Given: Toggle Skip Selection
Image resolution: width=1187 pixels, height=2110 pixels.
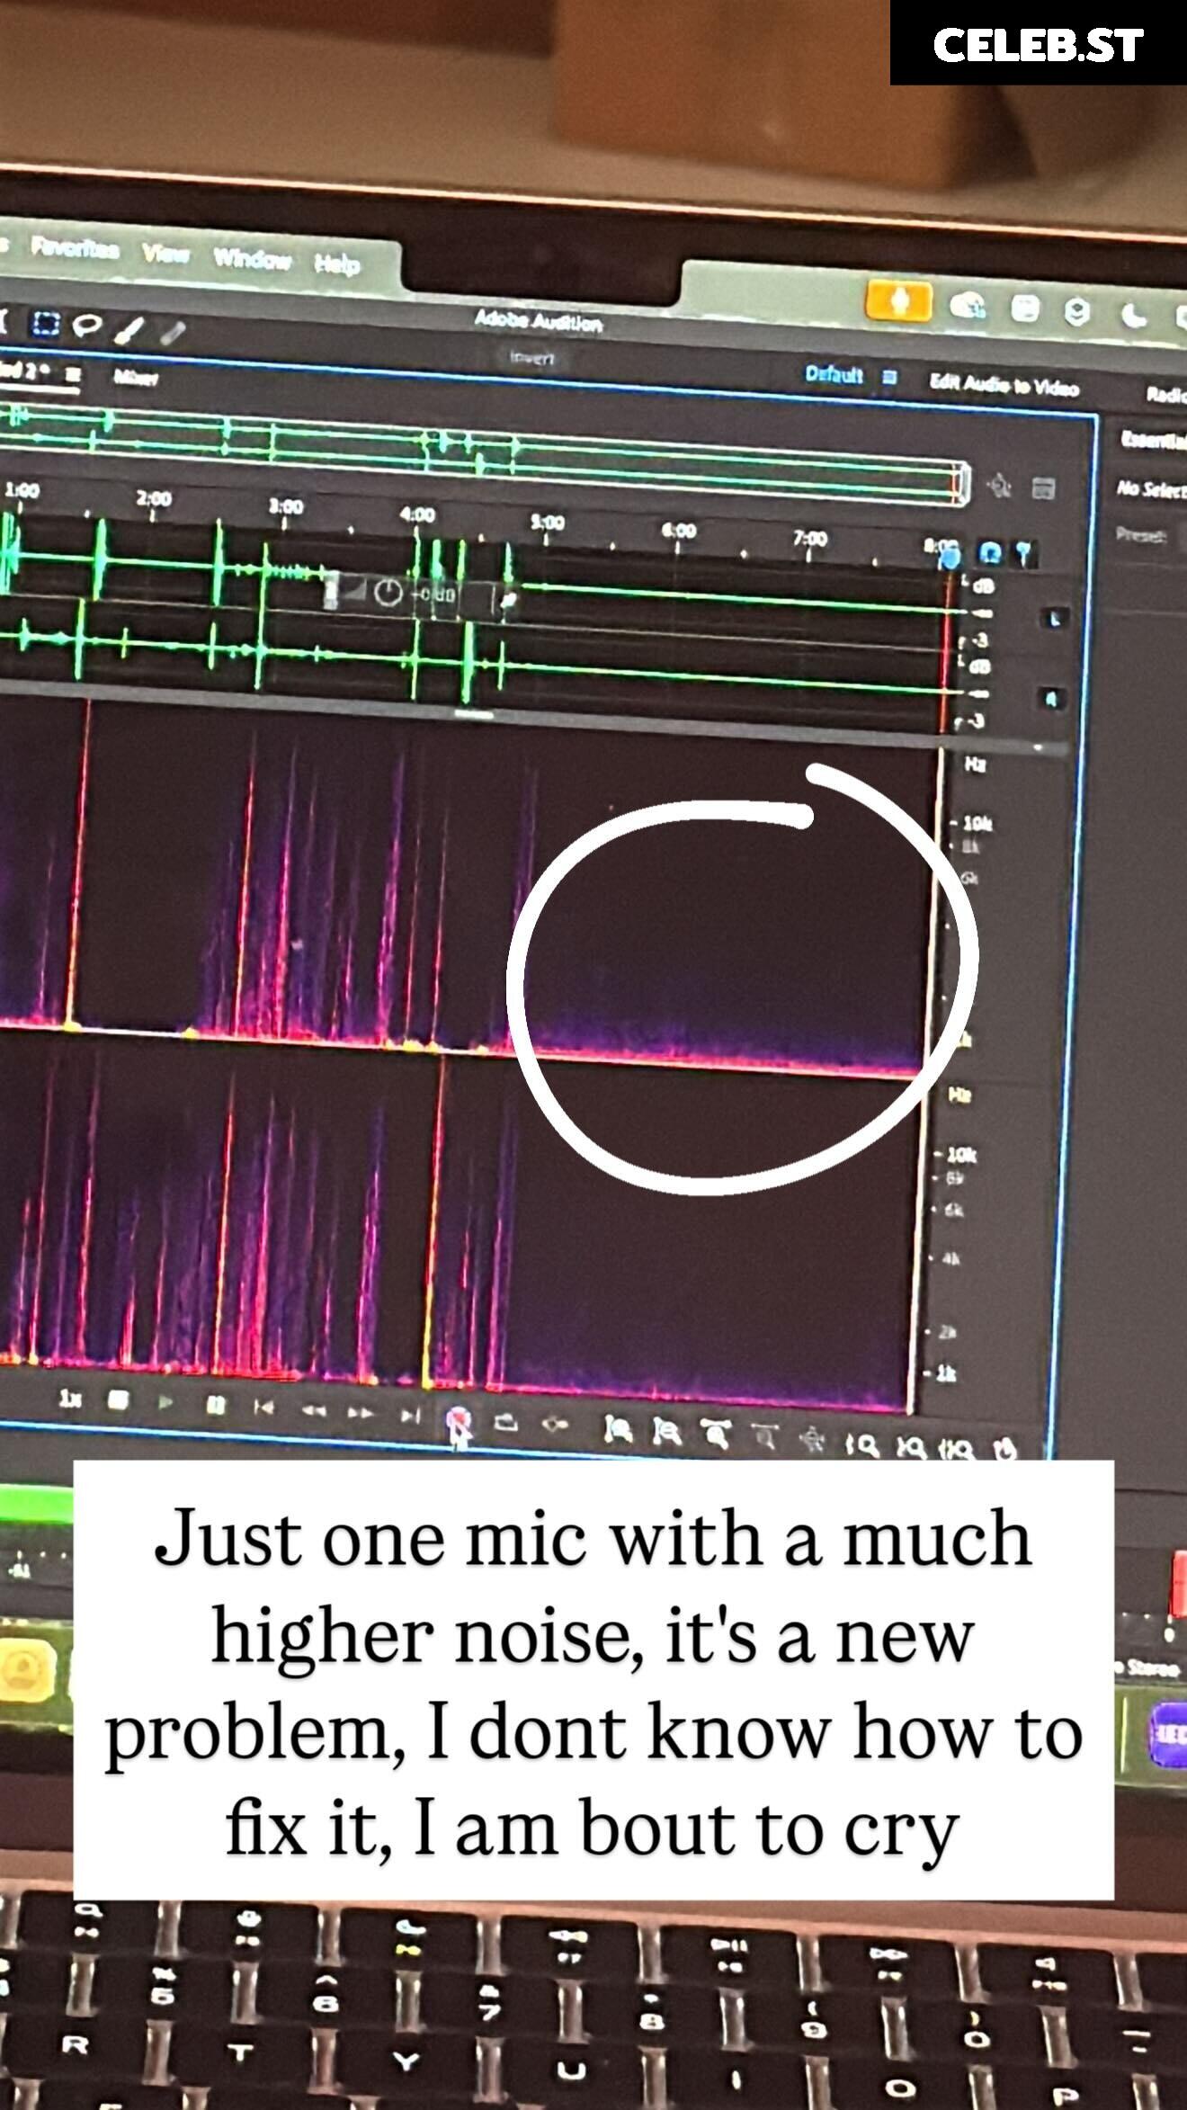Looking at the screenshot, I should point(555,1425).
